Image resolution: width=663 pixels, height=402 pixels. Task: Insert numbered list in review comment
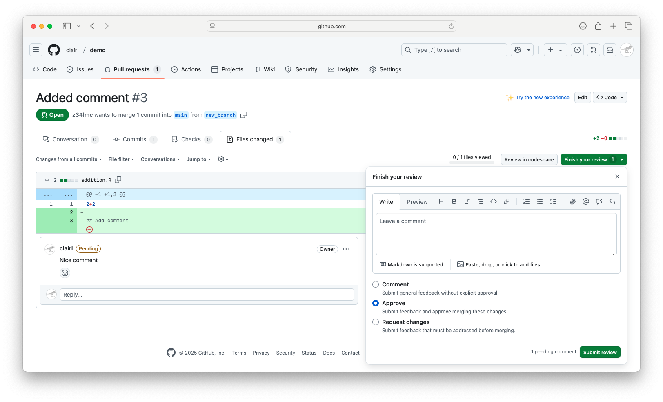click(526, 201)
